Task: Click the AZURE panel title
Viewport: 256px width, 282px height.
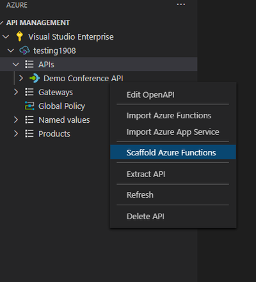Action: coord(17,5)
